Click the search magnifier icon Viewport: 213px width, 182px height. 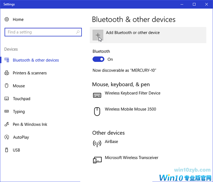(x=78, y=32)
